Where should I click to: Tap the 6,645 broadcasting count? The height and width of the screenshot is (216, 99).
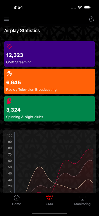tap(14, 83)
